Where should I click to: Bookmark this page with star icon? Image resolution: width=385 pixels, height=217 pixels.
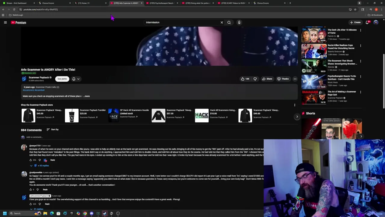tap(355, 9)
